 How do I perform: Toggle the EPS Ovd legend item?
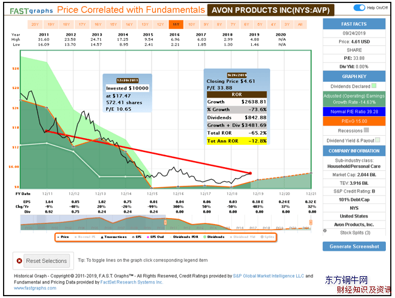[x=155, y=237]
